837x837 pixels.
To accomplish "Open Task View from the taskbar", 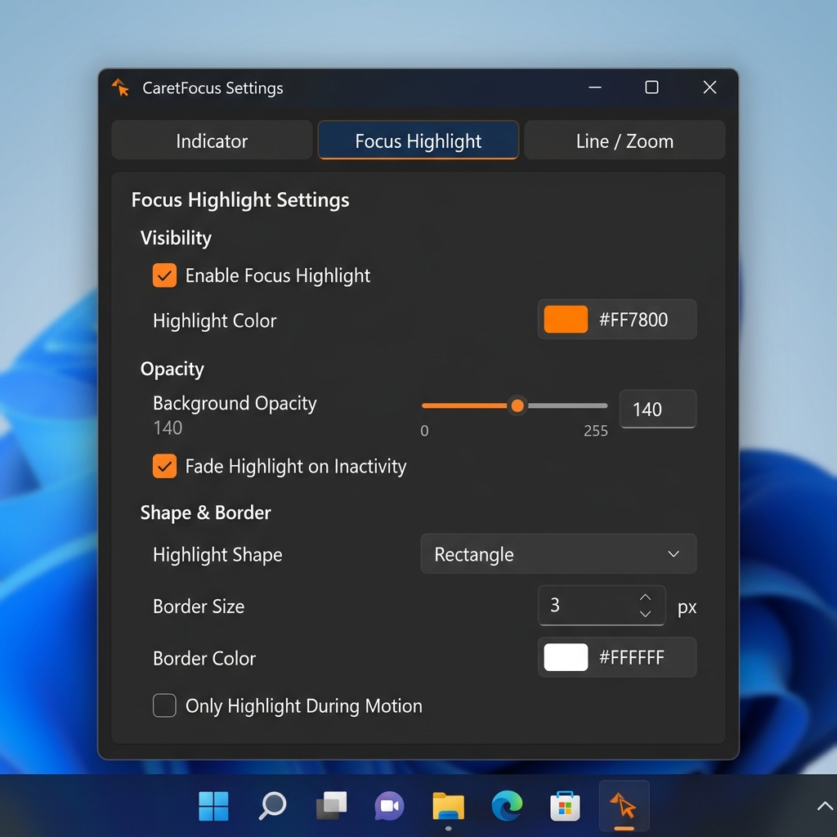I will (x=331, y=805).
